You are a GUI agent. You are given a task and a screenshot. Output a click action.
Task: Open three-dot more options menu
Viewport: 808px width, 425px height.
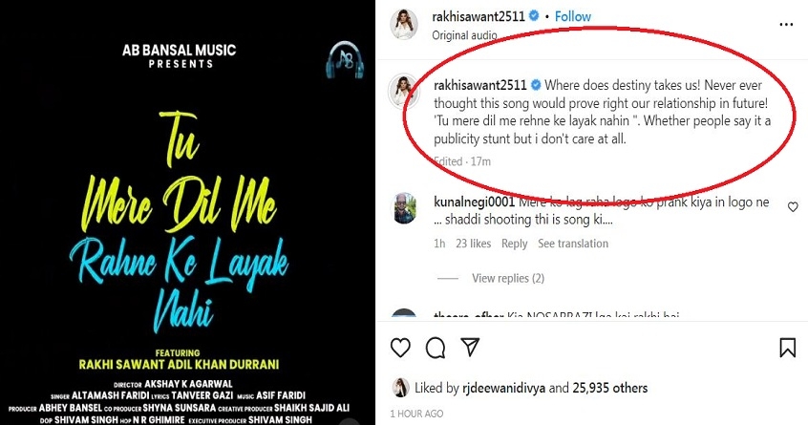pos(786,24)
